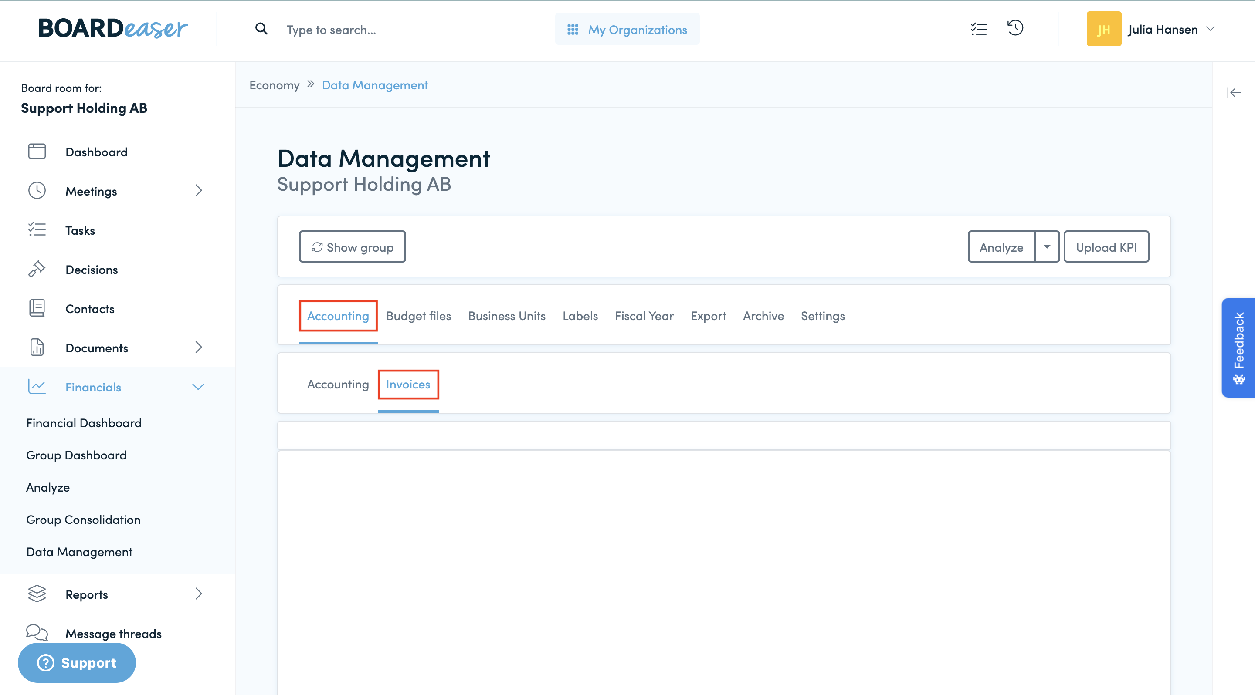The height and width of the screenshot is (695, 1255).
Task: Open the Analyze dropdown arrow
Action: (1046, 247)
